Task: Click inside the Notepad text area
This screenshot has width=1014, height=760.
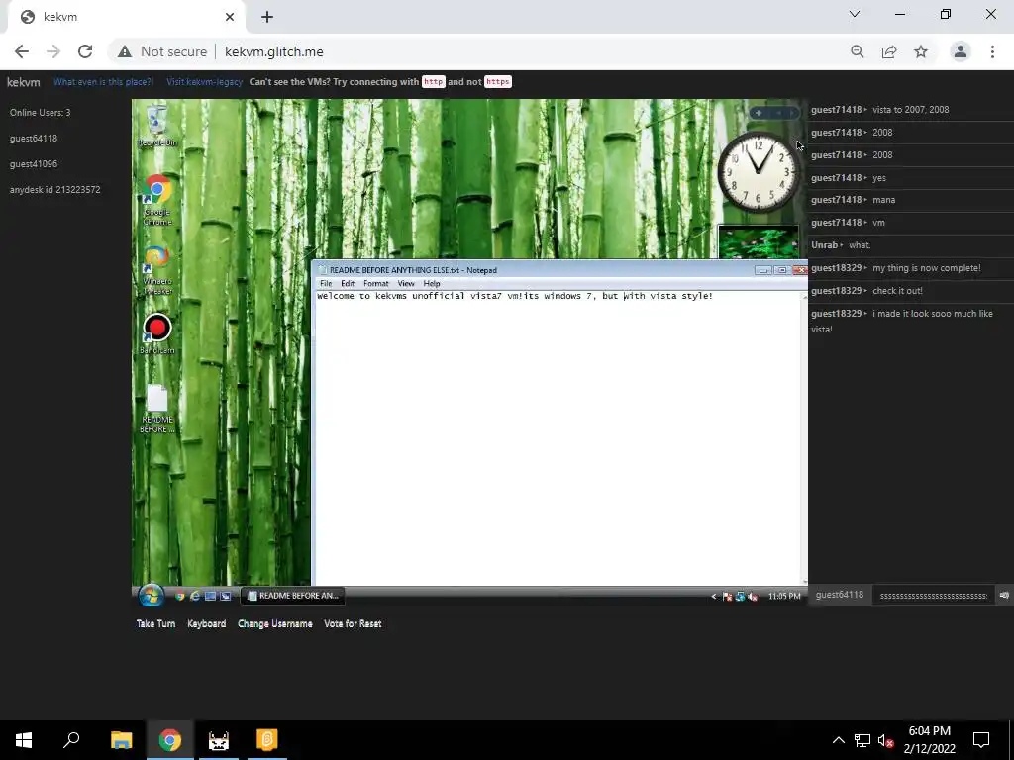Action: tap(558, 439)
